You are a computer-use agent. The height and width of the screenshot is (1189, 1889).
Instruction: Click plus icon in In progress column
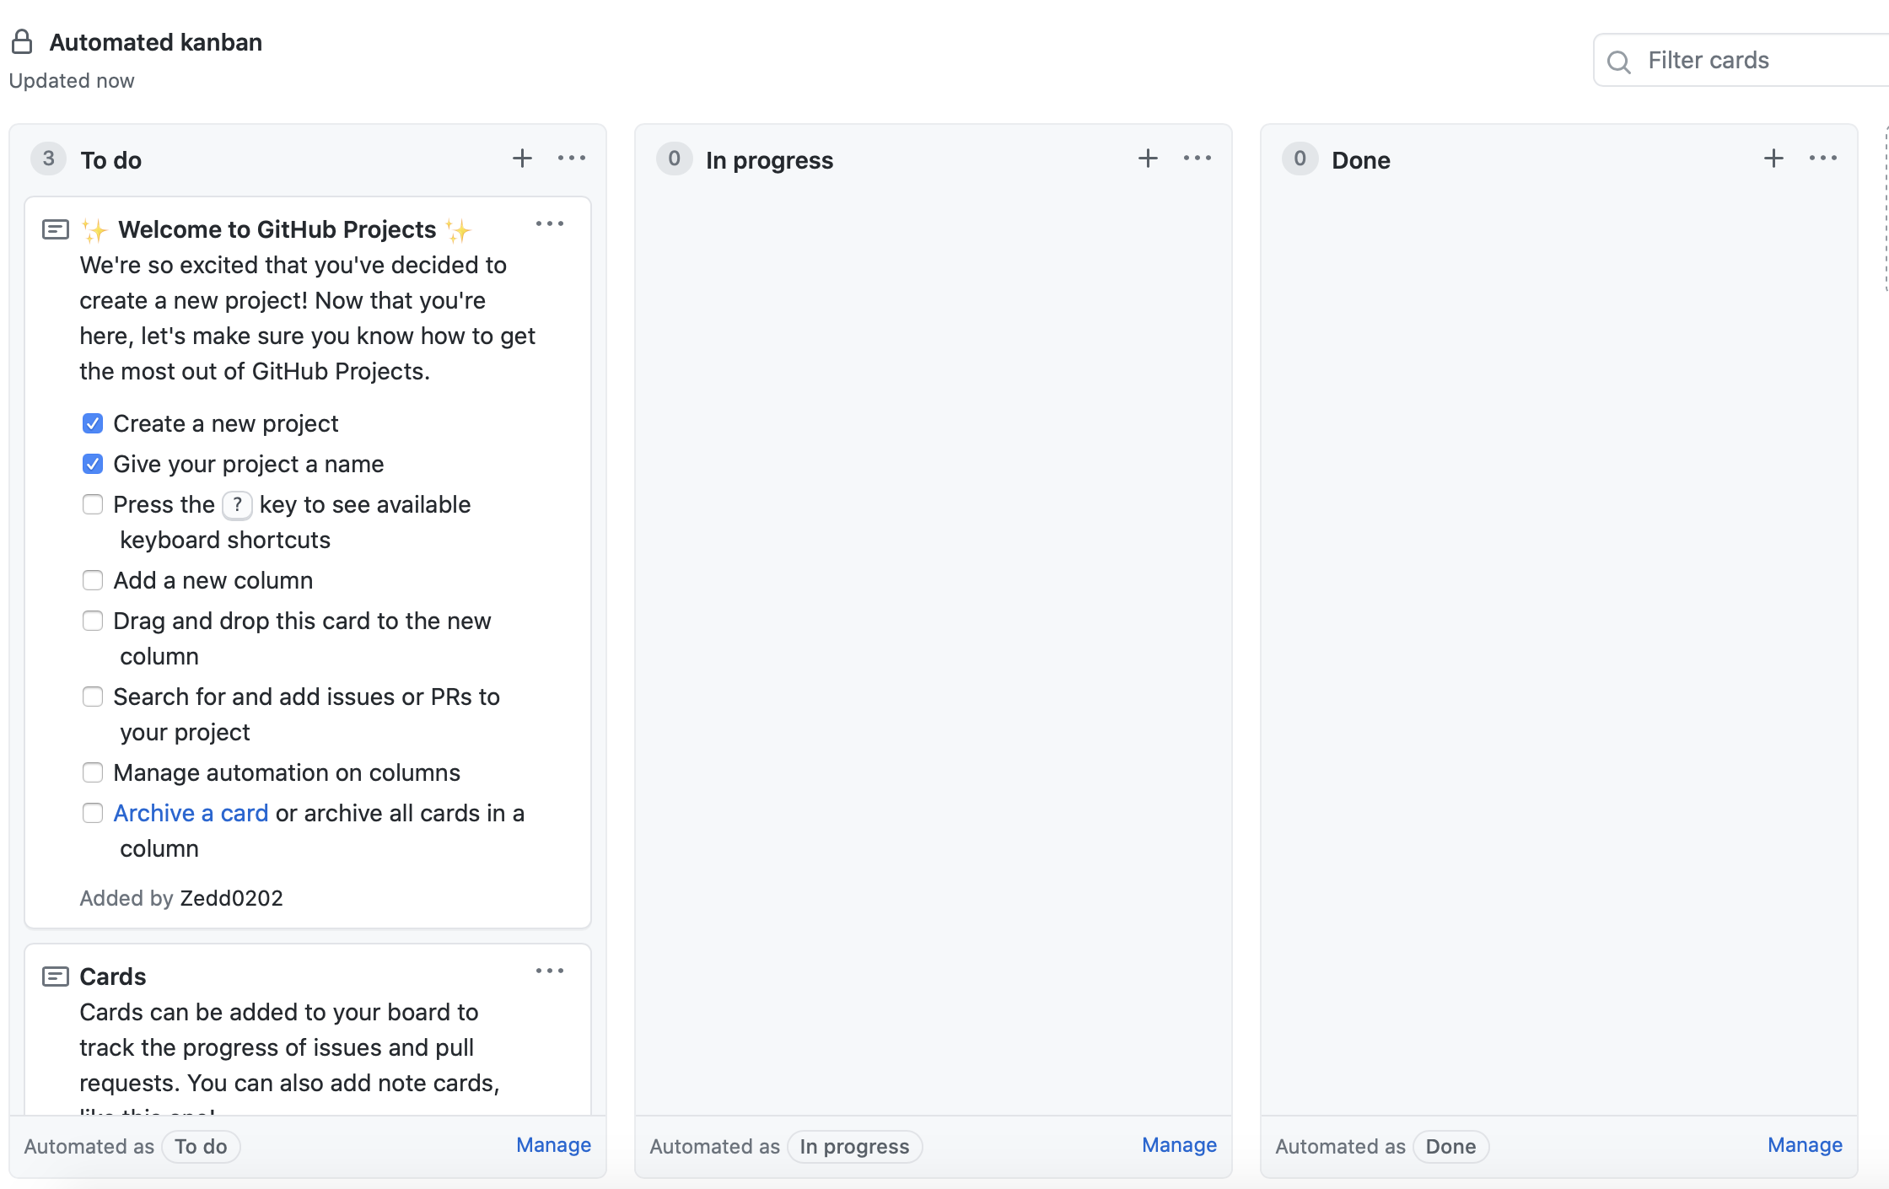(x=1148, y=159)
